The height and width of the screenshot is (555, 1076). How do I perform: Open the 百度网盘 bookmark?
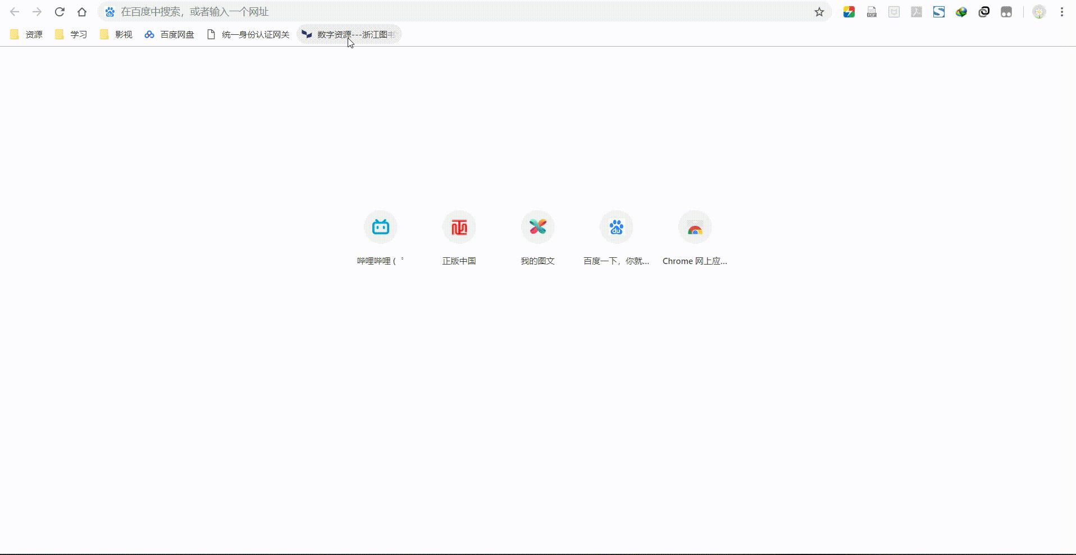169,34
